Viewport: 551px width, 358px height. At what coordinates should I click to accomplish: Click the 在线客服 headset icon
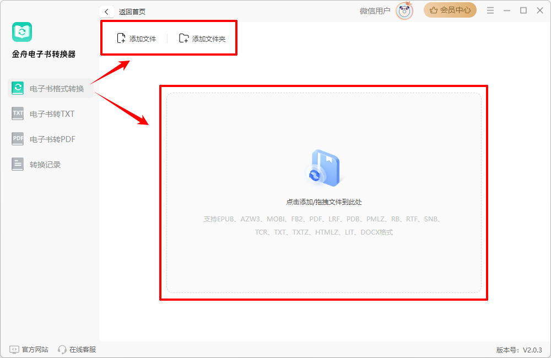(x=62, y=350)
